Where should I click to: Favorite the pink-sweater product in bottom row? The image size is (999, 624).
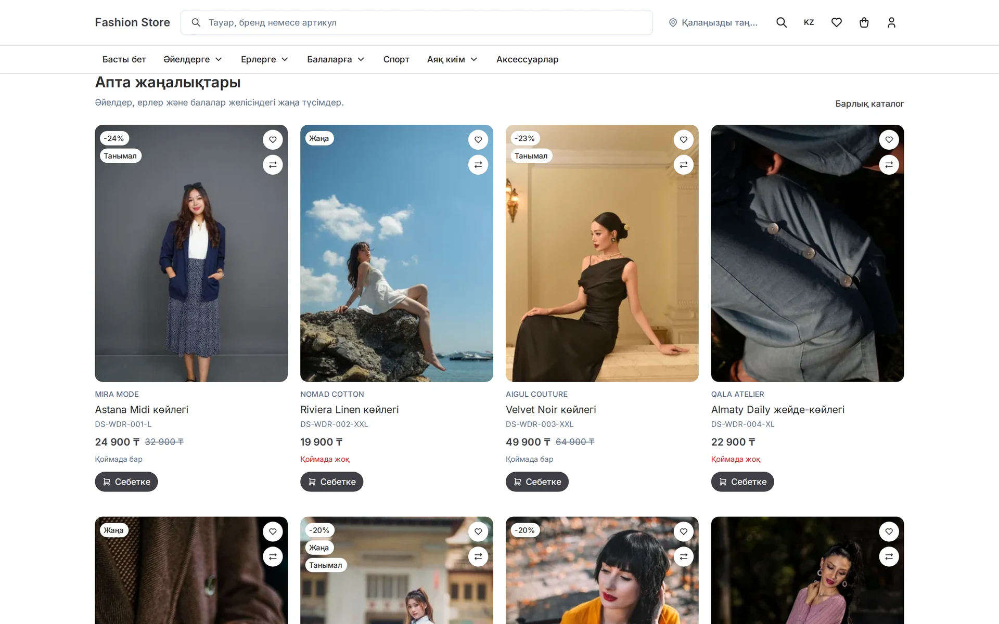(889, 531)
